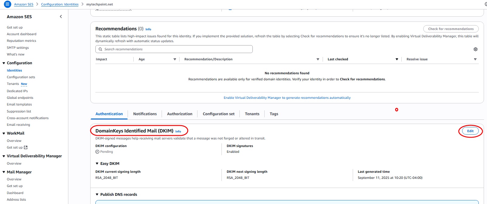Sort by Recommendation/Description column arrow

tap(318, 59)
